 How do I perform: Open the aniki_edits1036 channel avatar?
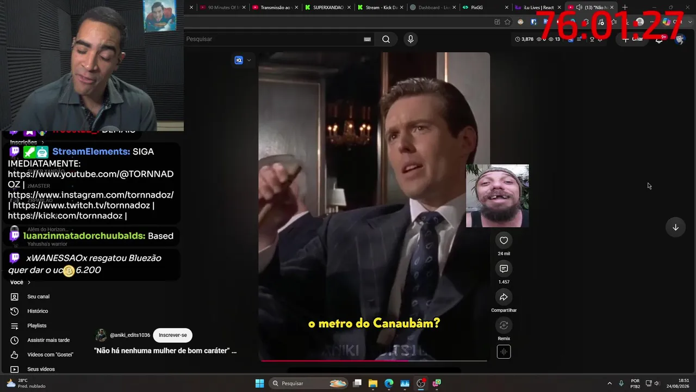[x=101, y=335]
